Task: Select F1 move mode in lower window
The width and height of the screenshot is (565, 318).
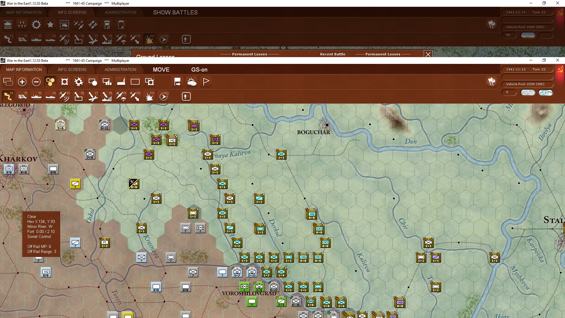Action: coord(8,96)
